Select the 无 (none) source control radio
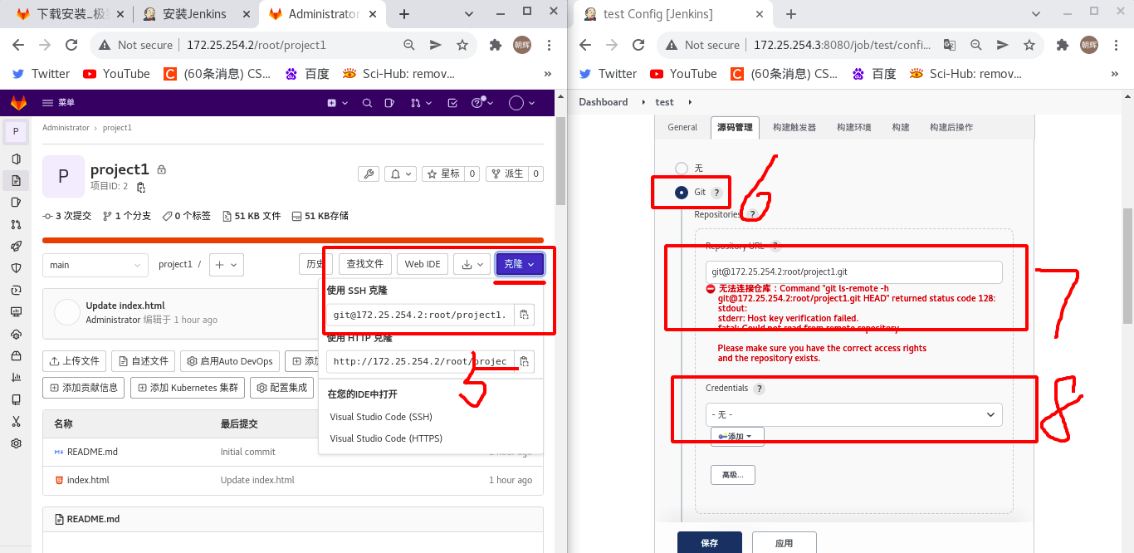This screenshot has width=1134, height=553. (x=682, y=168)
